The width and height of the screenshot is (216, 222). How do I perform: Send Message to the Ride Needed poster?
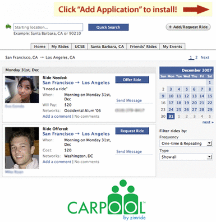click(x=129, y=100)
